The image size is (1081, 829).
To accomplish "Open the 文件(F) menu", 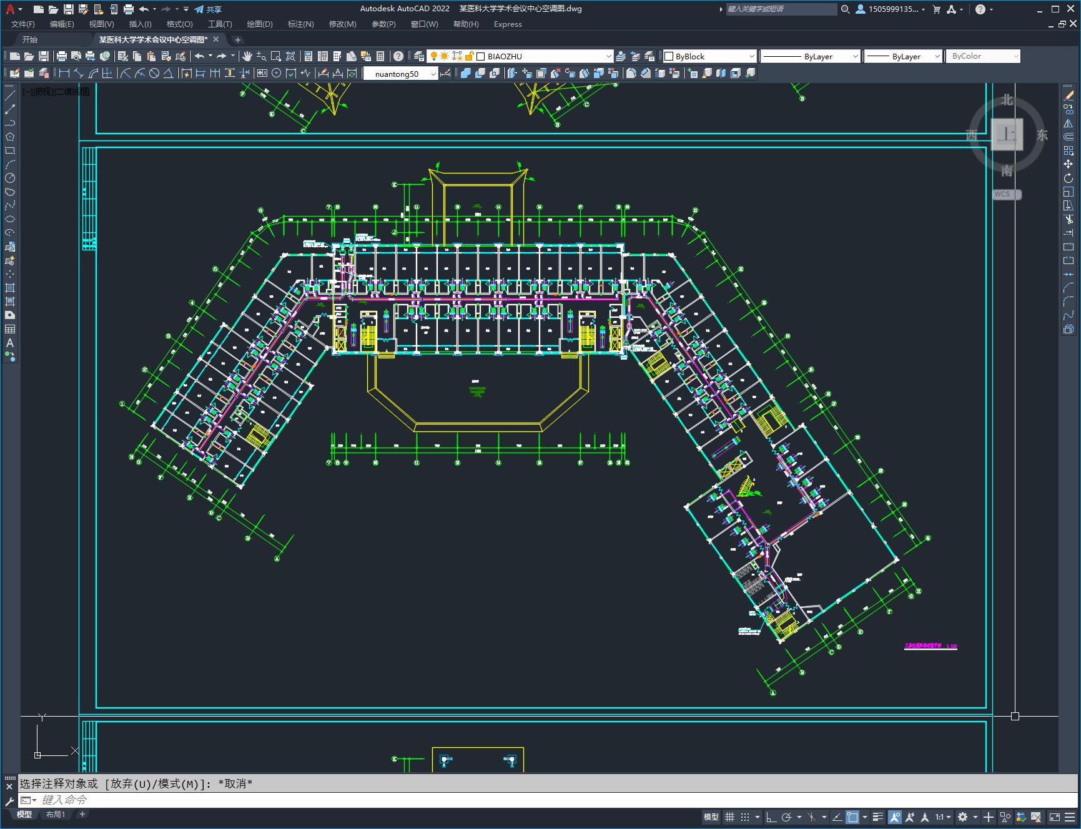I will pos(23,24).
